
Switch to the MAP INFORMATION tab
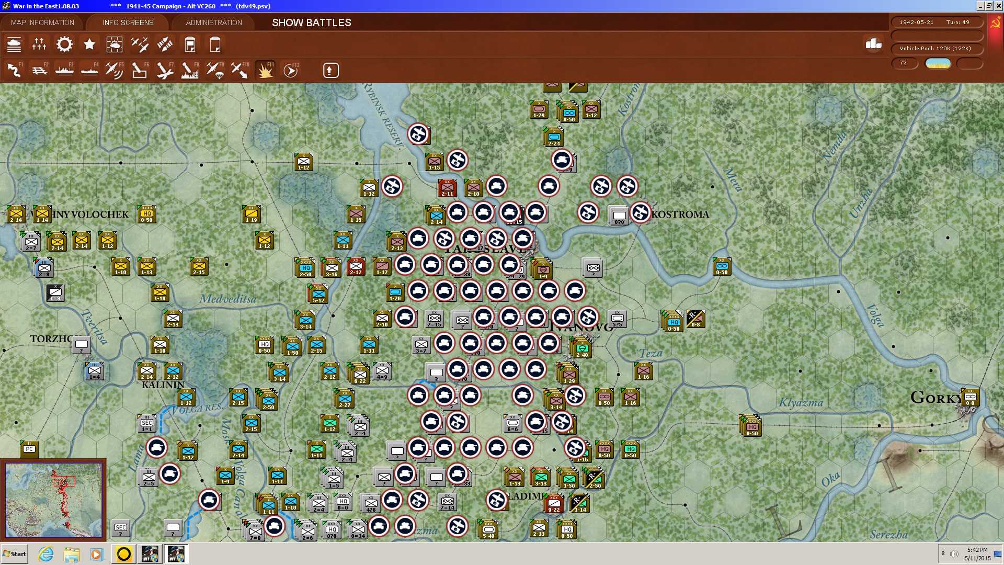[x=42, y=22]
